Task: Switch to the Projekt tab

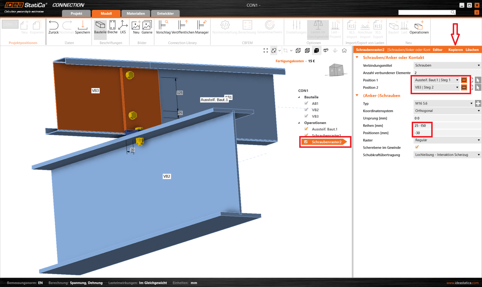Action: click(x=76, y=13)
